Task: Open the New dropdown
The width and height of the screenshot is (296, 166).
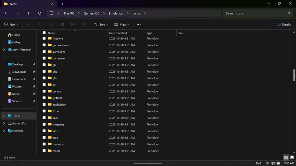Action: point(11,24)
